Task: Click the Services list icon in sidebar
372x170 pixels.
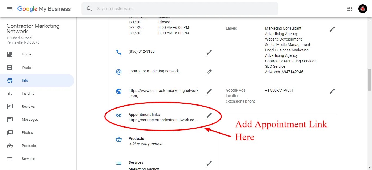Action: 10,159
